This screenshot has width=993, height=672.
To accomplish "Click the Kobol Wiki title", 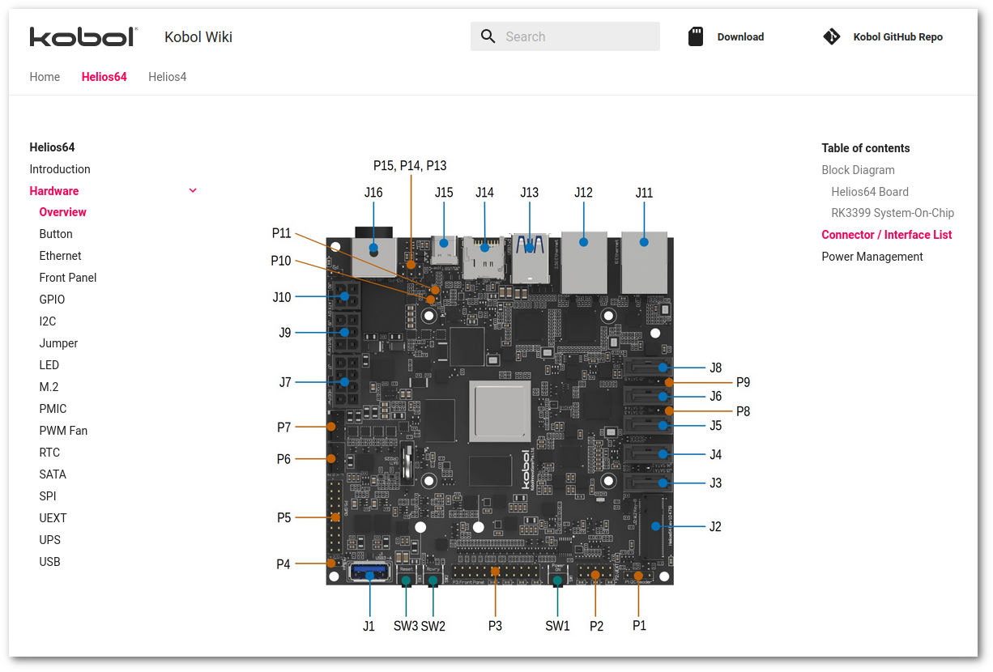I will pos(198,36).
